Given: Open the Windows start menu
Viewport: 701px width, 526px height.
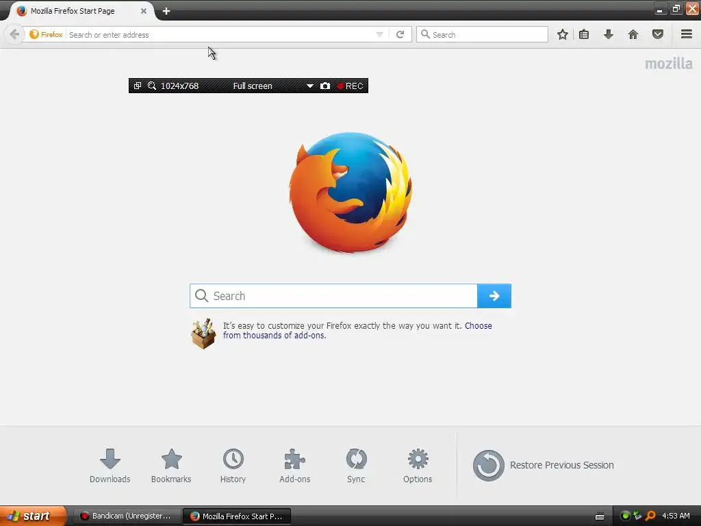Looking at the screenshot, I should (x=33, y=516).
